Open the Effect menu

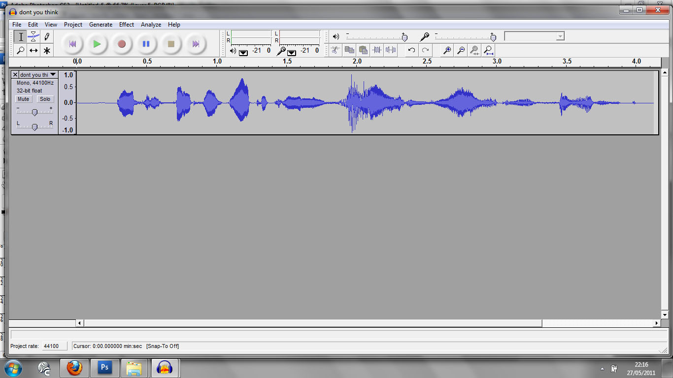(x=126, y=24)
